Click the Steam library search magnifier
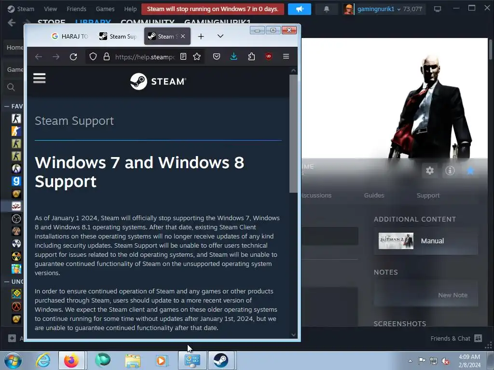 11,87
